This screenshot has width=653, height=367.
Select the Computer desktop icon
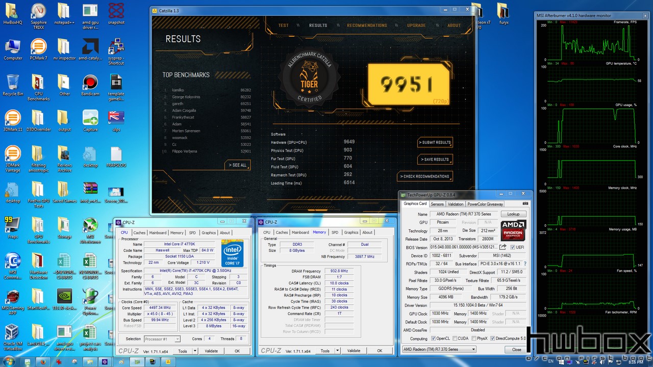click(13, 49)
